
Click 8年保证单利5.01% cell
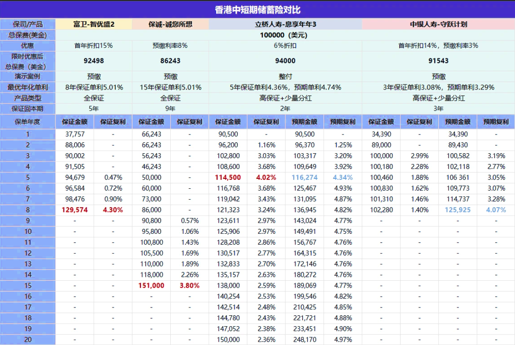[94, 87]
